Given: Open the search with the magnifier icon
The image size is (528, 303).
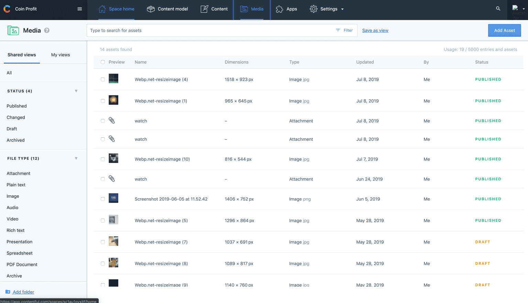Looking at the screenshot, I should 498,8.
